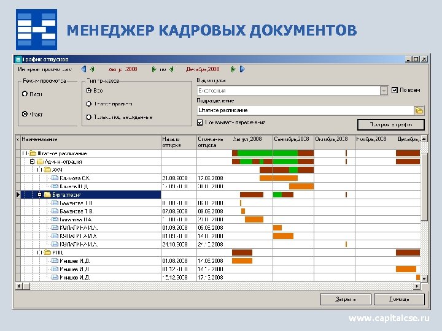Click document icon of Казина И.Д. row
Image resolution: width=442 pixels, height=331 pixels.
pyautogui.click(x=55, y=186)
